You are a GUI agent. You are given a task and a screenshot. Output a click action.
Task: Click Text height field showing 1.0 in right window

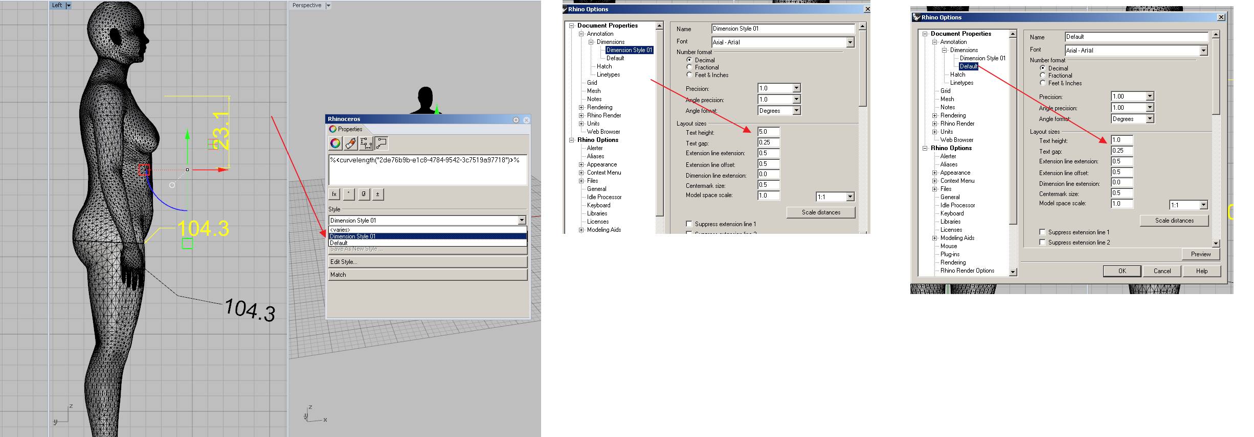point(1122,140)
